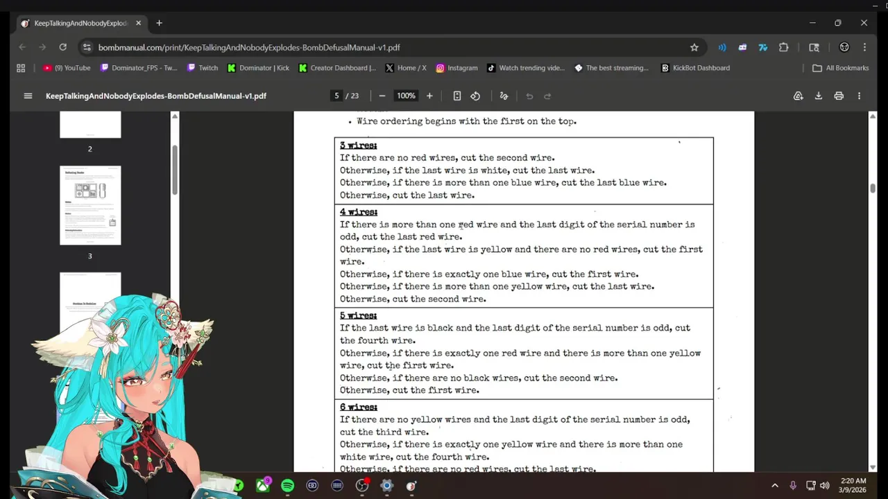Open Xbox app from taskbar
The image size is (888, 499).
(263, 486)
